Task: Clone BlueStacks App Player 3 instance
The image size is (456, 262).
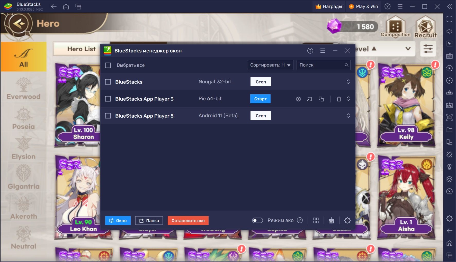Action: point(321,99)
